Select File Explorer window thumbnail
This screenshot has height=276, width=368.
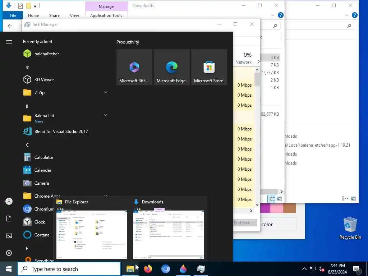click(x=92, y=235)
